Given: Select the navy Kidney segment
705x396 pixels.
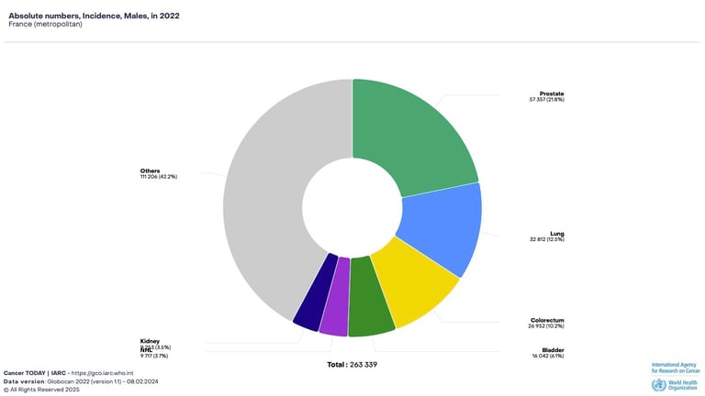Looking at the screenshot, I should [316, 294].
